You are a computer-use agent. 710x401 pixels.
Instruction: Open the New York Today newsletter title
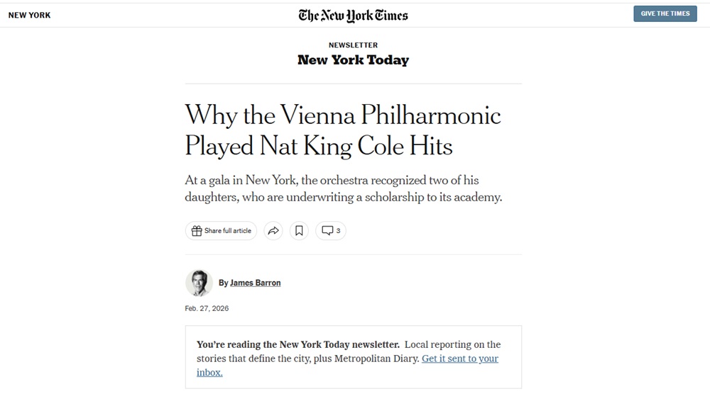pos(353,60)
